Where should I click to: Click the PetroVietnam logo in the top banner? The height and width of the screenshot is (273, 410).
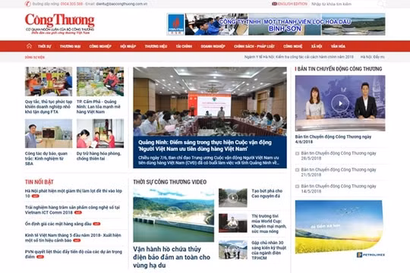176,24
